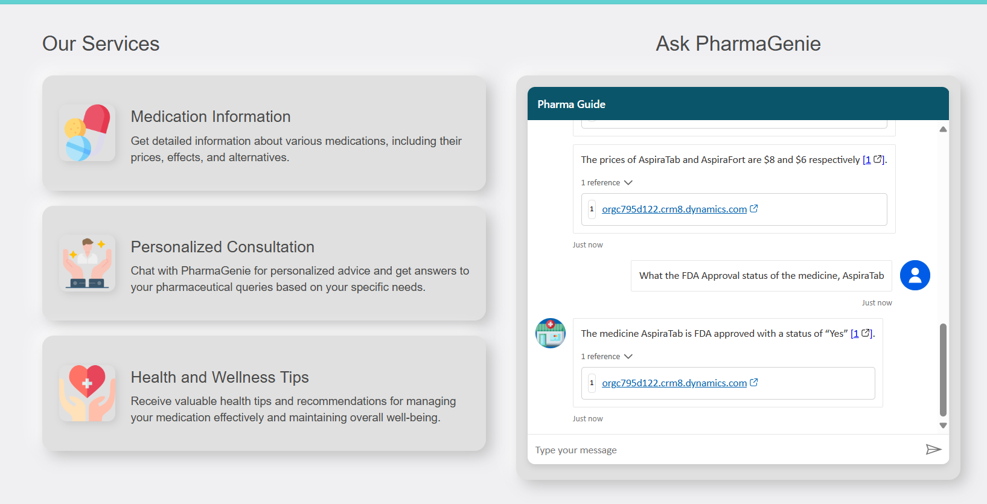Image resolution: width=987 pixels, height=504 pixels.
Task: Click the blue user avatar icon
Action: tap(915, 275)
